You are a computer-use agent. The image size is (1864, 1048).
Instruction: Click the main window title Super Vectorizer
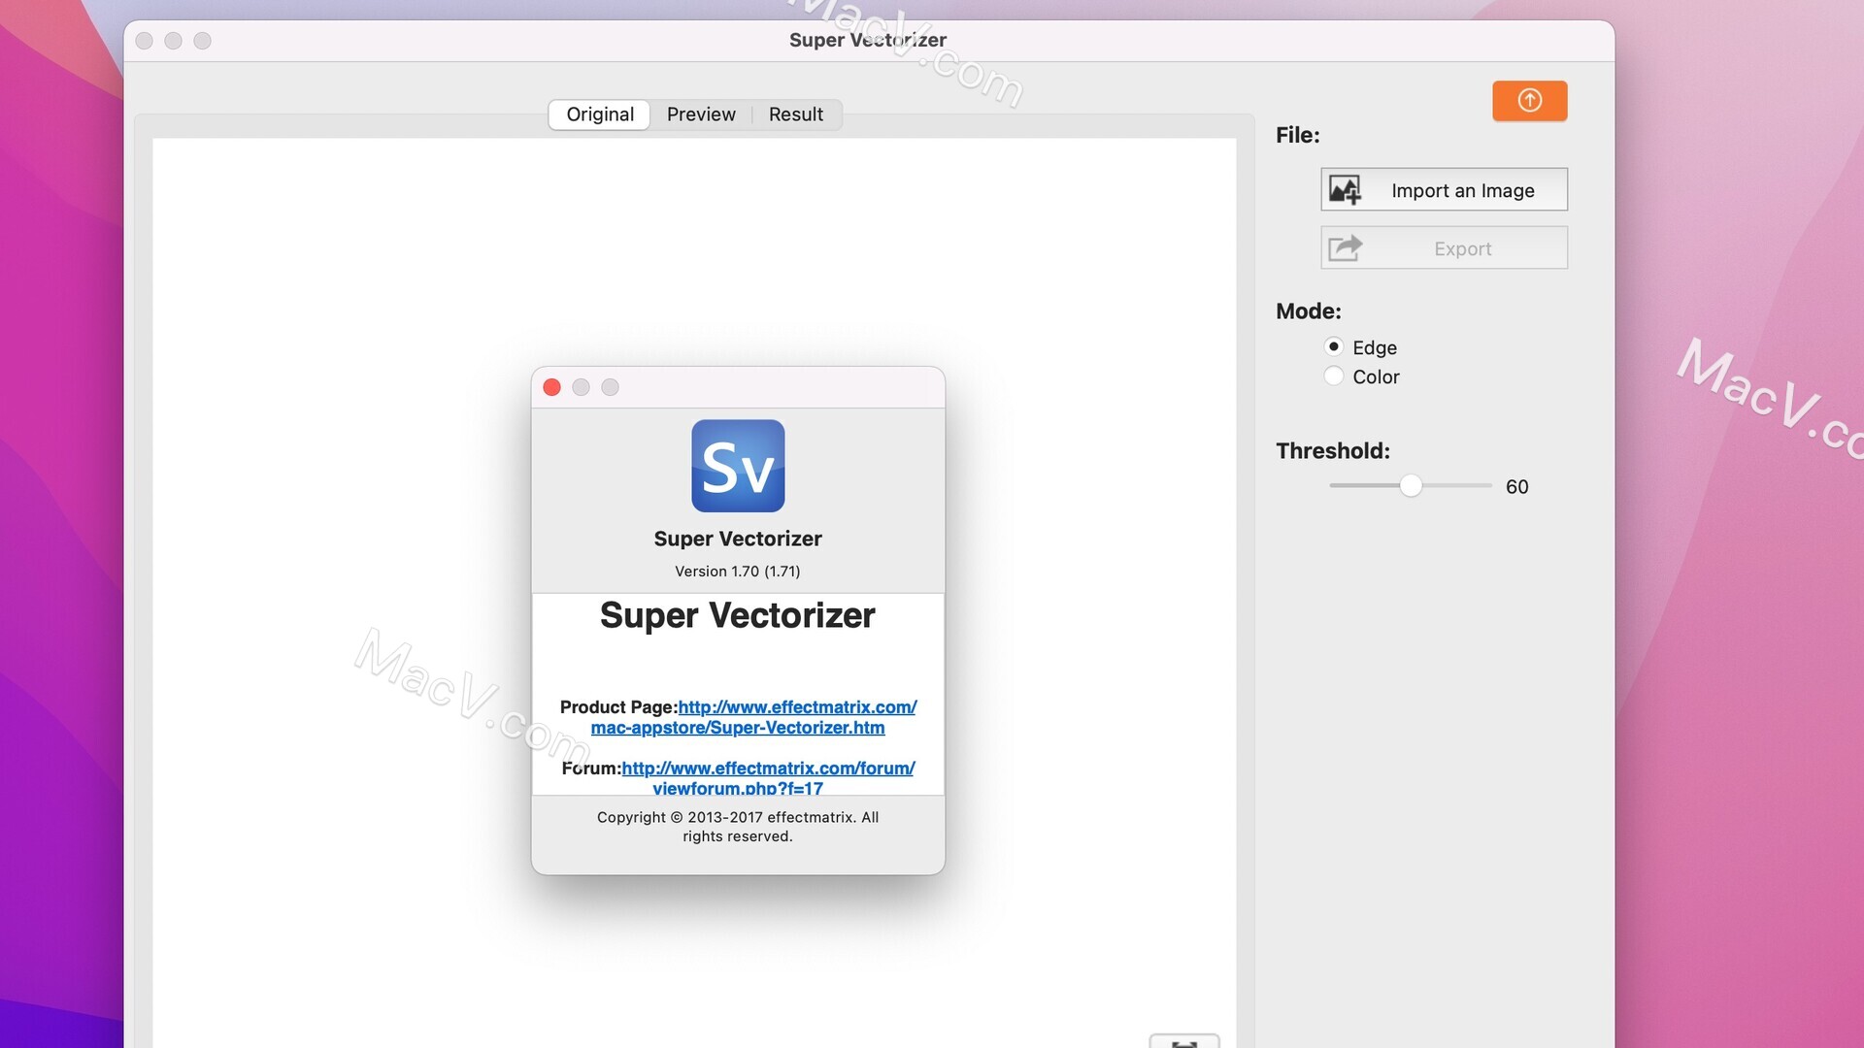[868, 40]
